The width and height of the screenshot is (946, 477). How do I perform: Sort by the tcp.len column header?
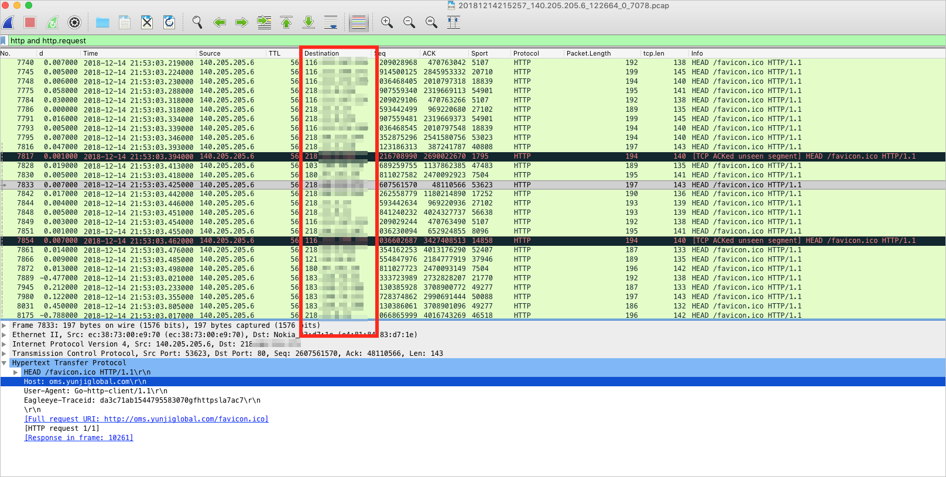pos(664,53)
